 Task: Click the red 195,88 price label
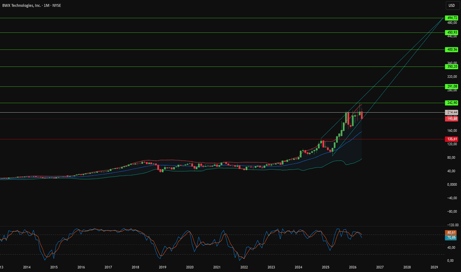452,119
